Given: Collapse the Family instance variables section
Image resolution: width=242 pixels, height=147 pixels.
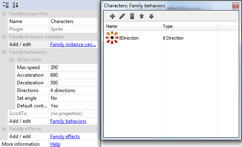Looking at the screenshot, I should click(4, 37).
